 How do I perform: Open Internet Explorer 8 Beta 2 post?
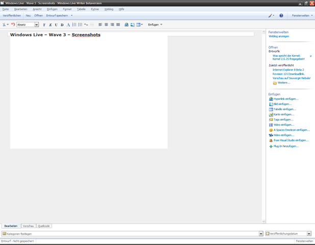click(x=288, y=70)
